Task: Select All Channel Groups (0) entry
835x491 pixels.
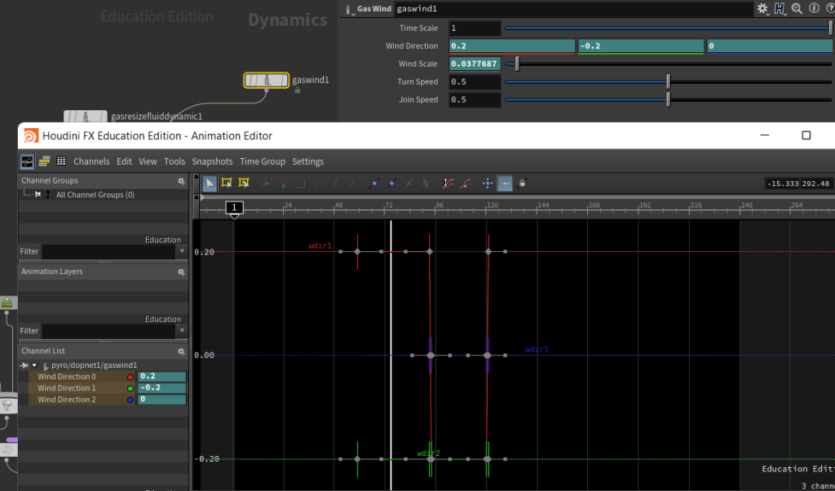Action: 95,195
